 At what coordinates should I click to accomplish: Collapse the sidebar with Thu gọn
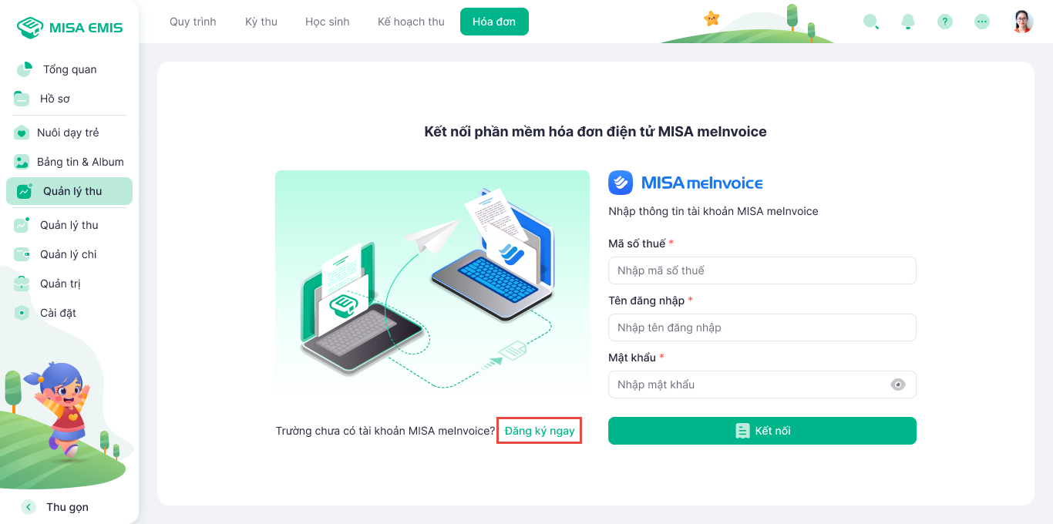[x=56, y=507]
